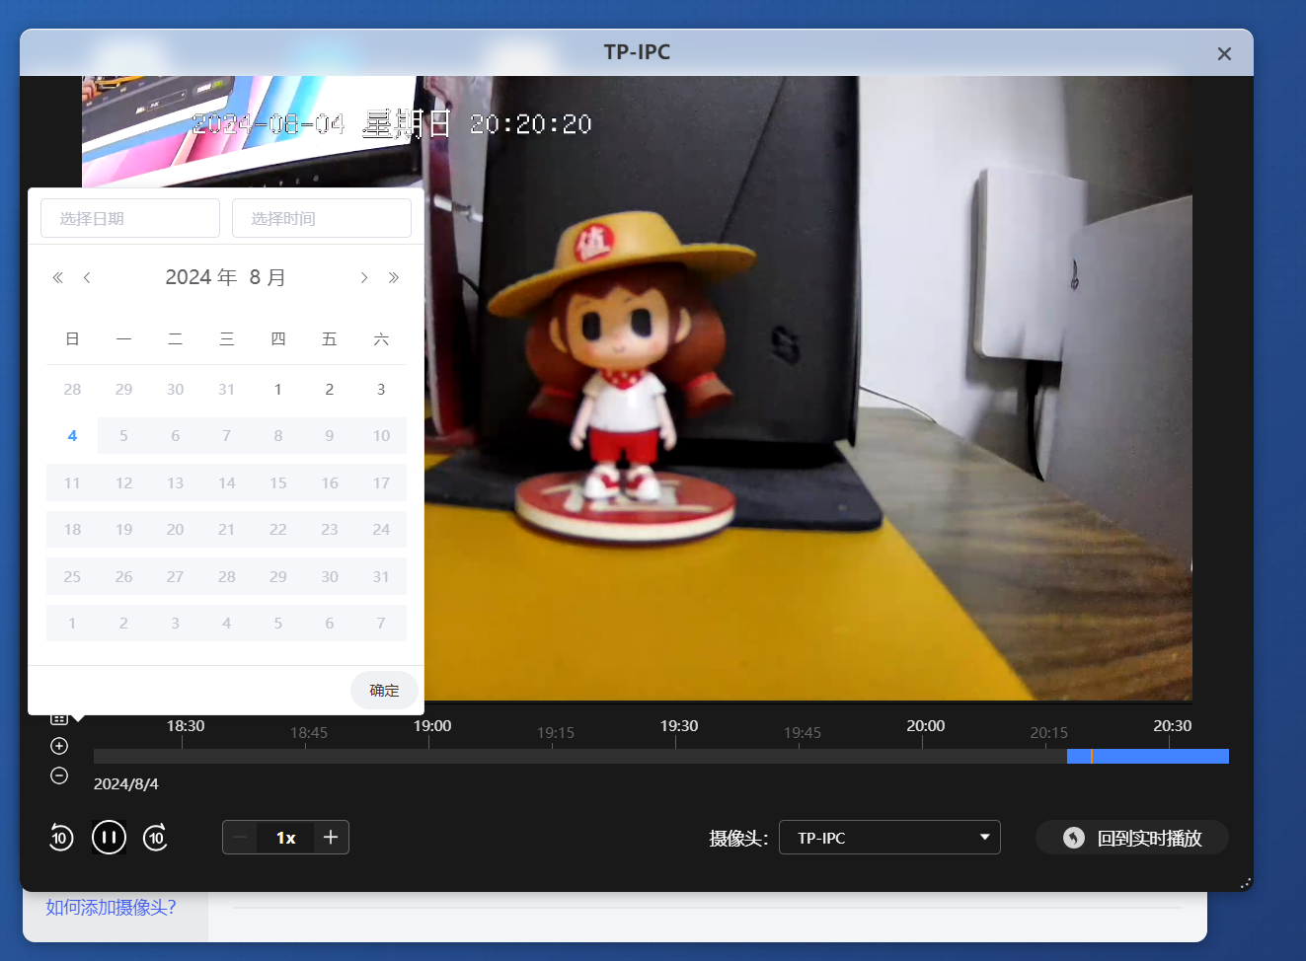
Task: Pause the video playback
Action: pyautogui.click(x=109, y=838)
